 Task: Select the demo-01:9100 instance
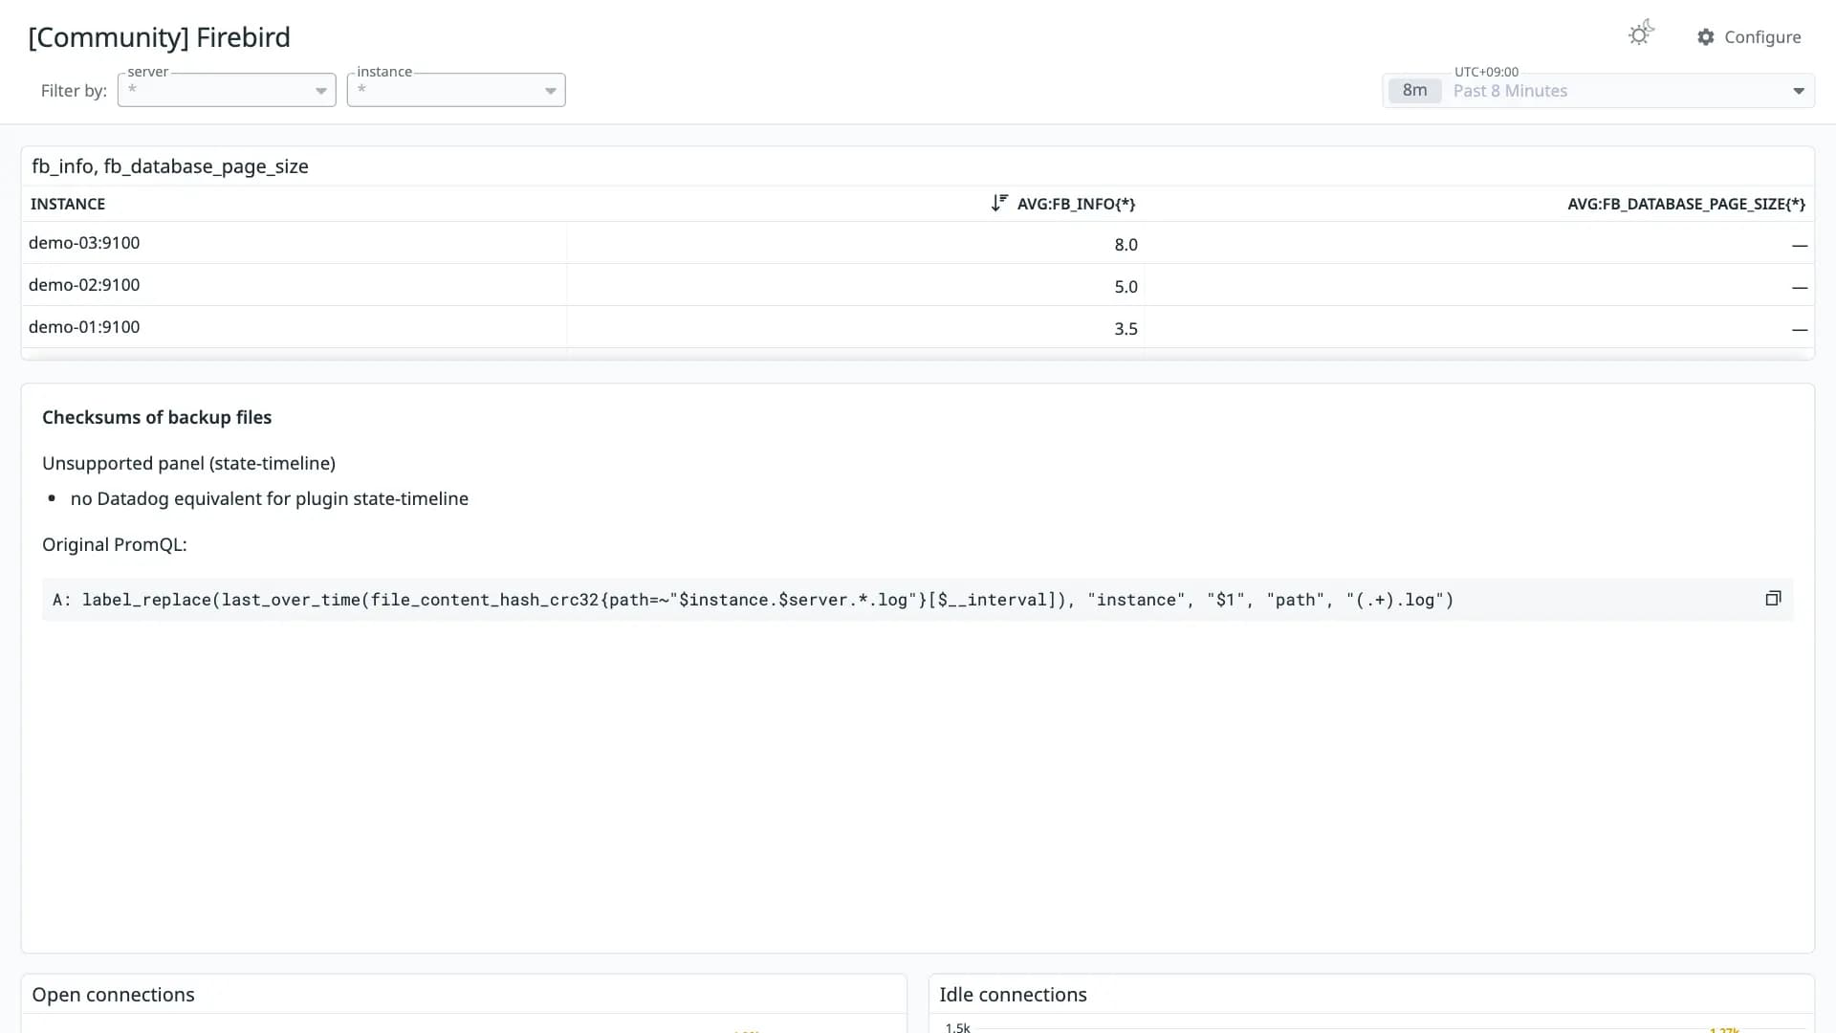click(84, 327)
